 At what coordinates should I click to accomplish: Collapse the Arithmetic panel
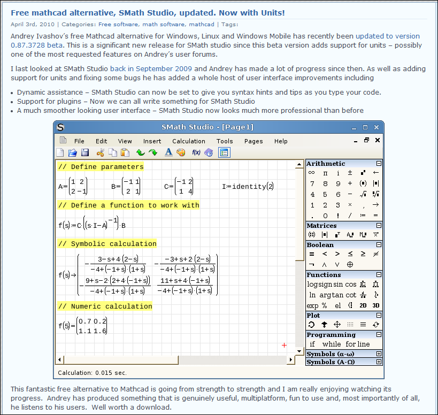[x=379, y=164]
